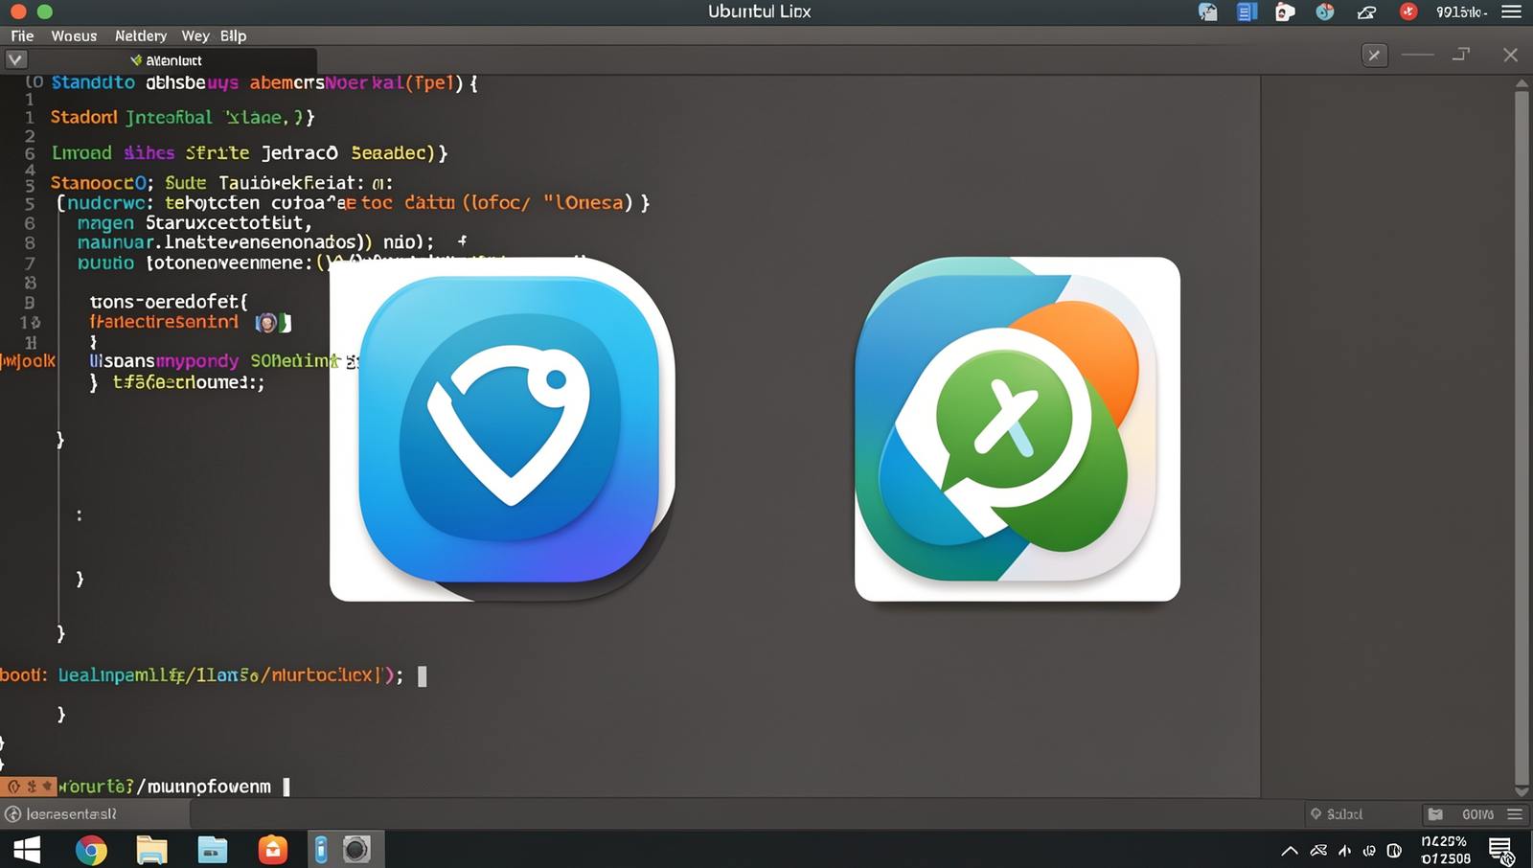Show hidden tray icons with the chevron
The width and height of the screenshot is (1533, 868).
coord(1290,851)
